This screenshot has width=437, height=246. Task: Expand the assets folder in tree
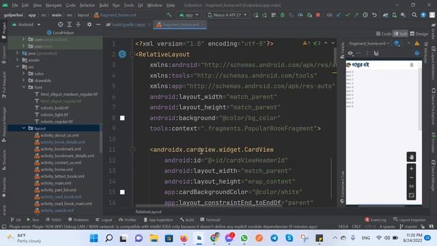point(17,59)
